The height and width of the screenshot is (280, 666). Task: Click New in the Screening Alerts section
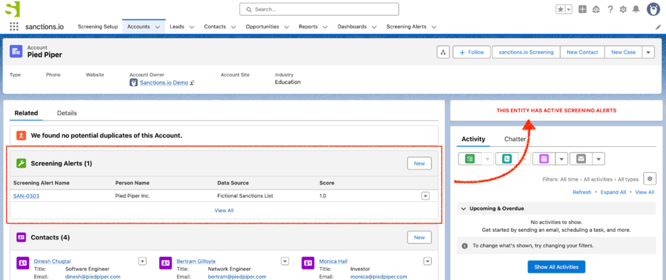(419, 163)
